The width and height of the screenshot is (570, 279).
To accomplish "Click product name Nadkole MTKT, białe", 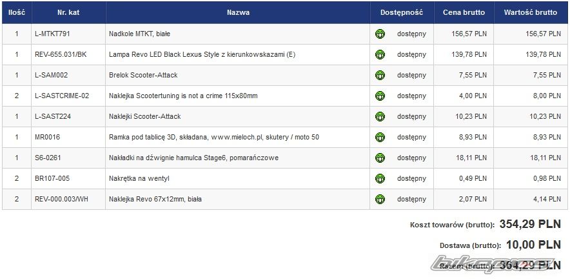I will point(139,34).
